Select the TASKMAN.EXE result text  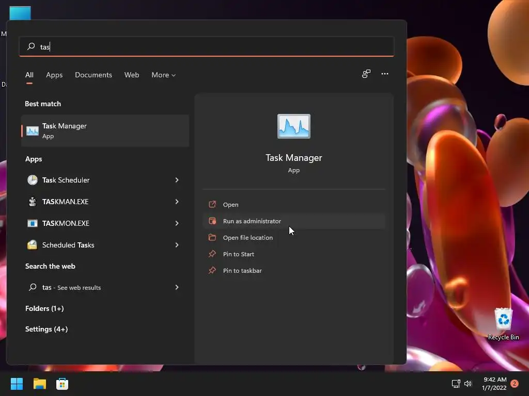(x=66, y=202)
